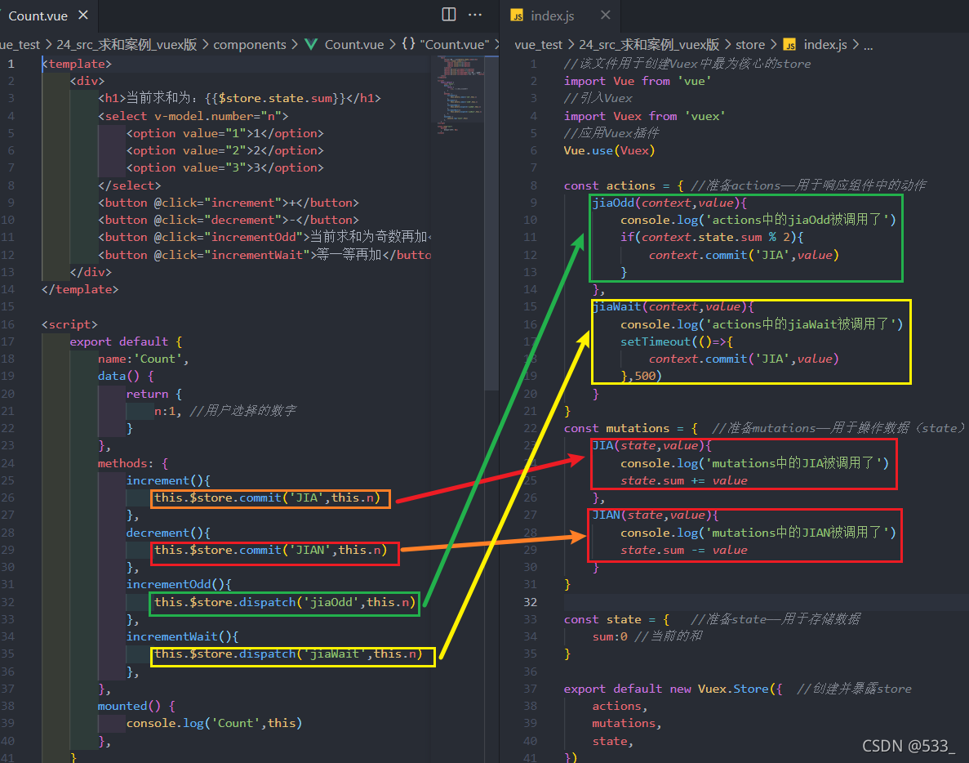This screenshot has height=763, width=969.
Task: Click 'incrementWait' in the button tag
Action: pyautogui.click(x=257, y=255)
